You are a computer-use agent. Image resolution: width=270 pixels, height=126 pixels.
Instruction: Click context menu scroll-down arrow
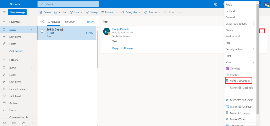257,124
